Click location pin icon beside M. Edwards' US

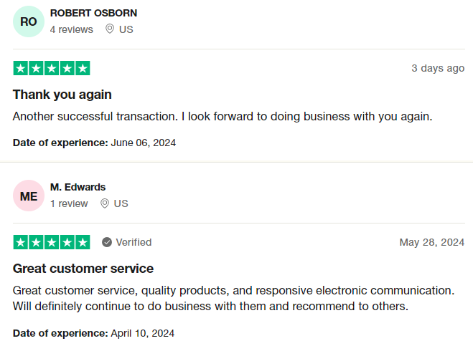(x=105, y=203)
